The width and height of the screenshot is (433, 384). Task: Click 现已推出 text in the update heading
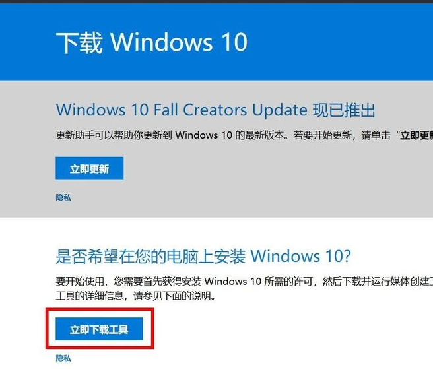(344, 110)
